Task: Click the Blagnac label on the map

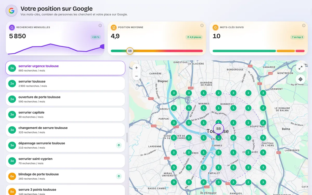Action: (x=163, y=81)
